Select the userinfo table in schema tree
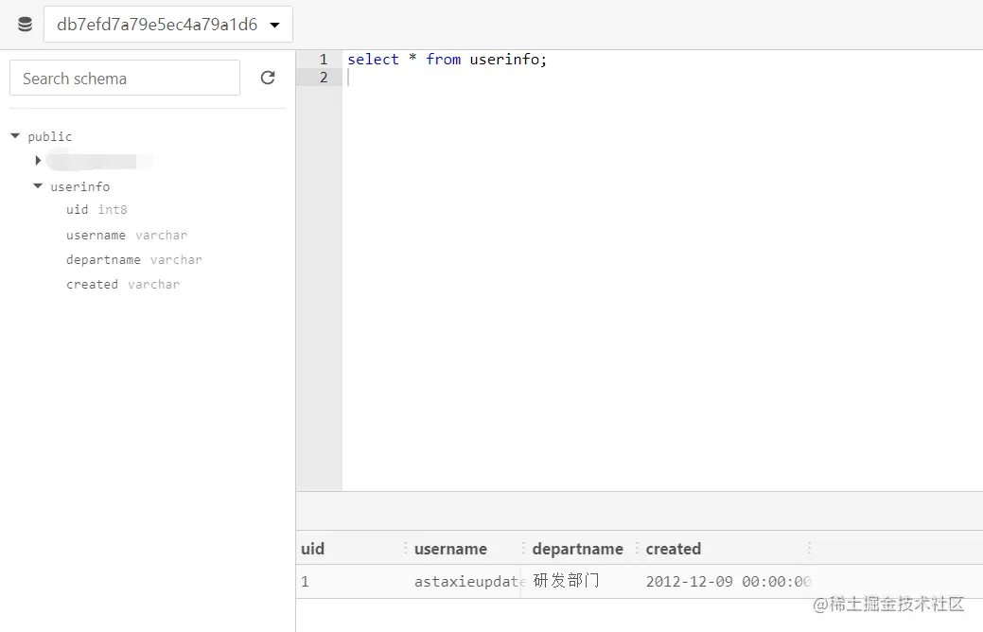983x632 pixels. [79, 186]
